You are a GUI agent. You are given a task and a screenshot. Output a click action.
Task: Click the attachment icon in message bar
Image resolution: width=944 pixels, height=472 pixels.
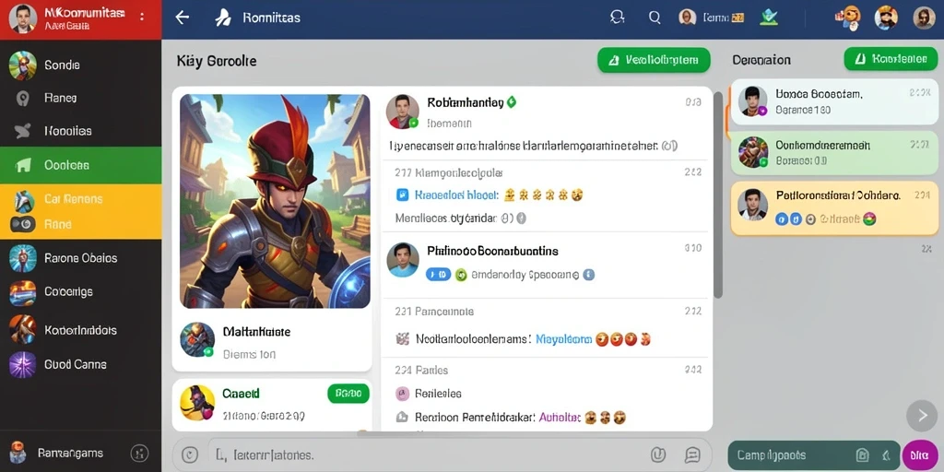point(658,455)
